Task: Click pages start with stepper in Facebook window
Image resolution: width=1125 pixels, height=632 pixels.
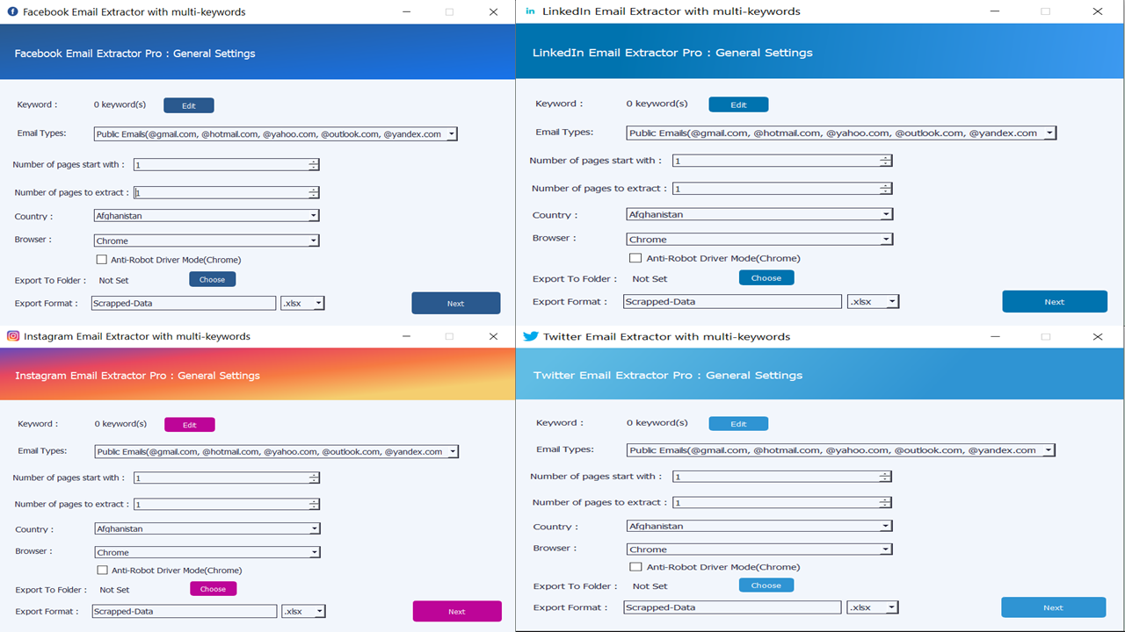Action: click(314, 165)
